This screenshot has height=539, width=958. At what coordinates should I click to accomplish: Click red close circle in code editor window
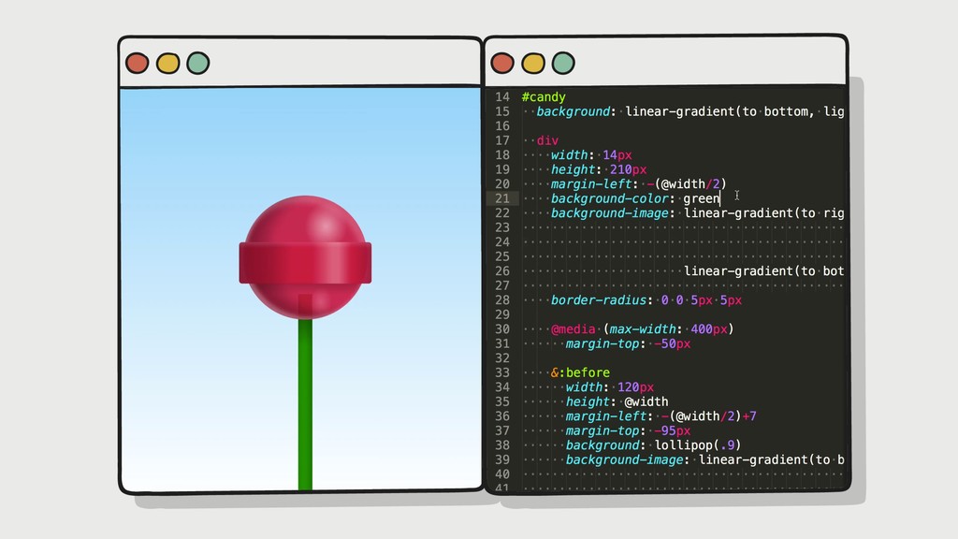tap(502, 63)
